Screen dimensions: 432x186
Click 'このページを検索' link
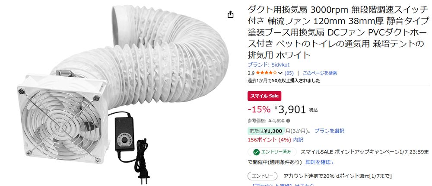[320, 73]
